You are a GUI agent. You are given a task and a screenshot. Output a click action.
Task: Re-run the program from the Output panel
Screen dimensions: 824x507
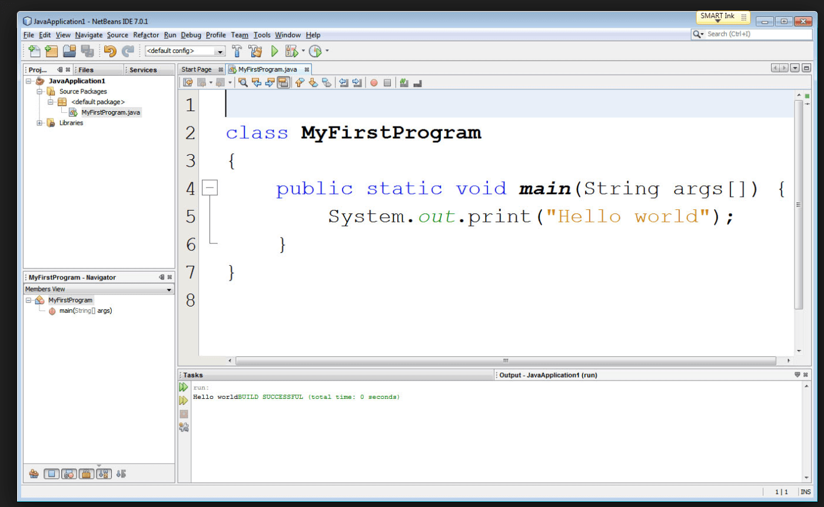184,387
